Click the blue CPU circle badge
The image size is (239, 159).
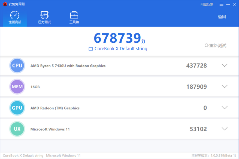point(17,66)
